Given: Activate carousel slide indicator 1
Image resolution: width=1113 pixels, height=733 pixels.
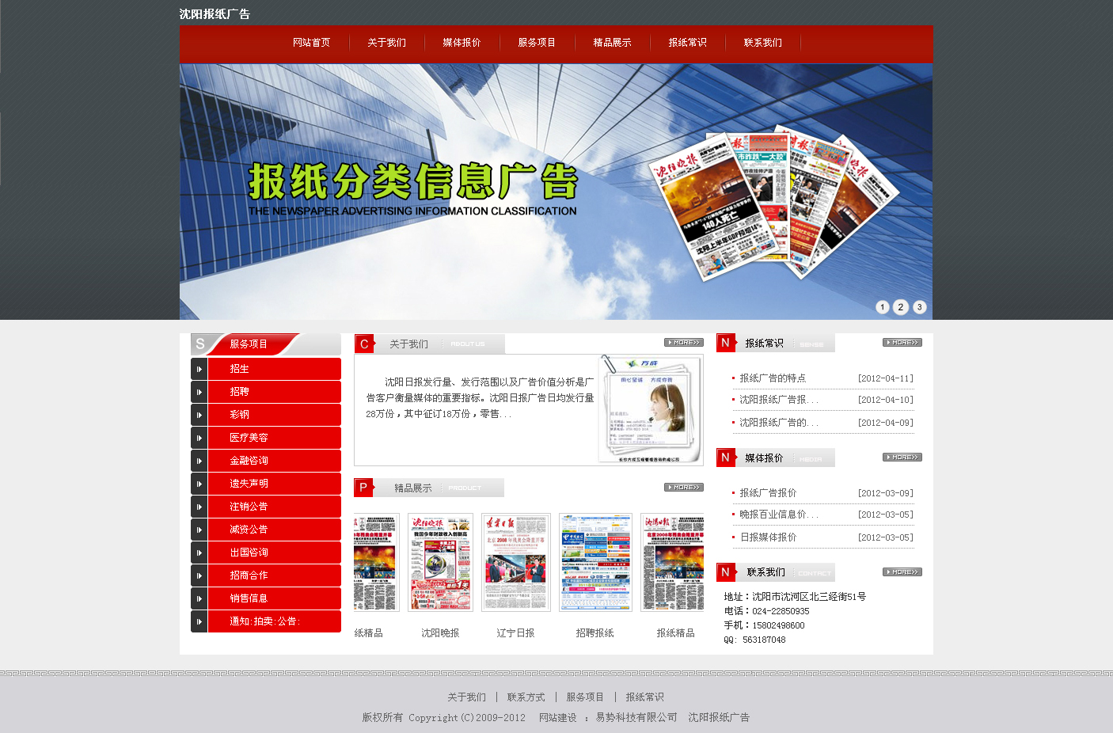Looking at the screenshot, I should click(x=882, y=307).
